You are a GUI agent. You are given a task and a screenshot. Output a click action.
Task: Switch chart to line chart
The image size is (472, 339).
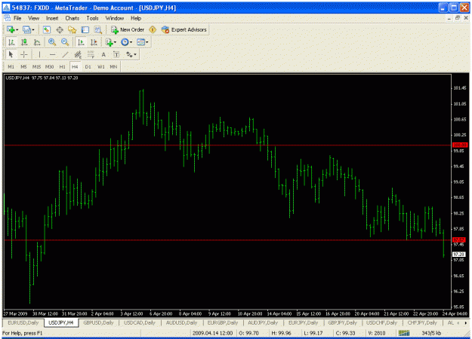click(37, 42)
